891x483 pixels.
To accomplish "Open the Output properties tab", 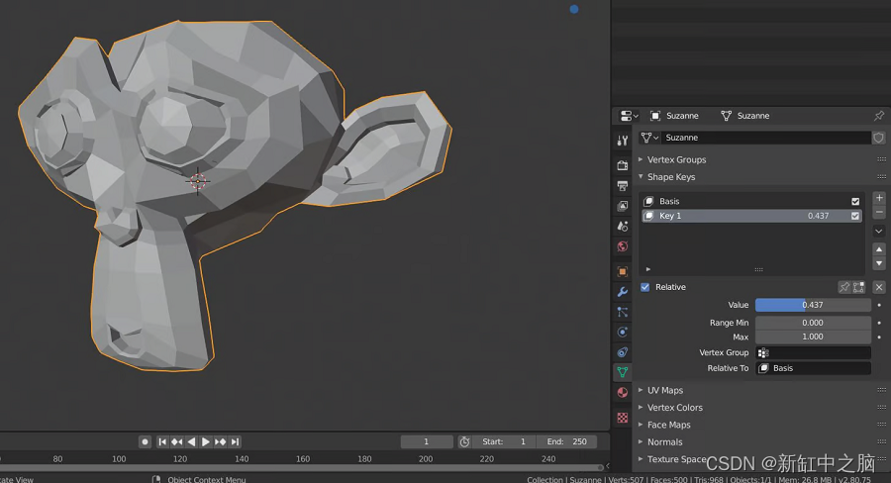I will [x=623, y=186].
